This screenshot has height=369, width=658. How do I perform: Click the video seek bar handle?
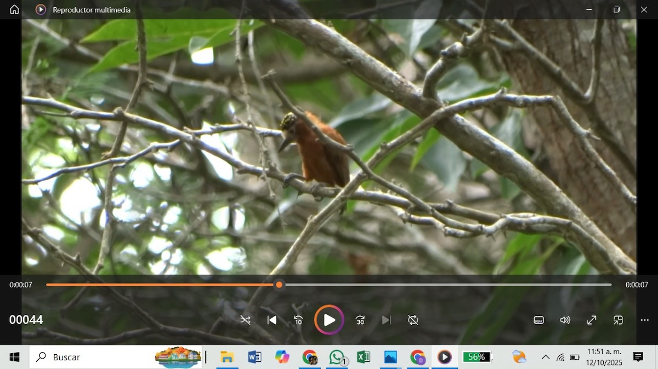(x=279, y=285)
